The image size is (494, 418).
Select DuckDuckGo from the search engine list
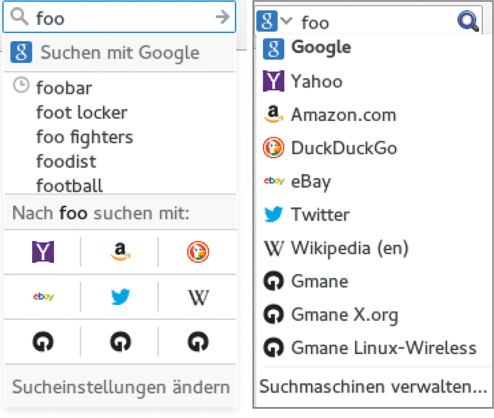(344, 148)
